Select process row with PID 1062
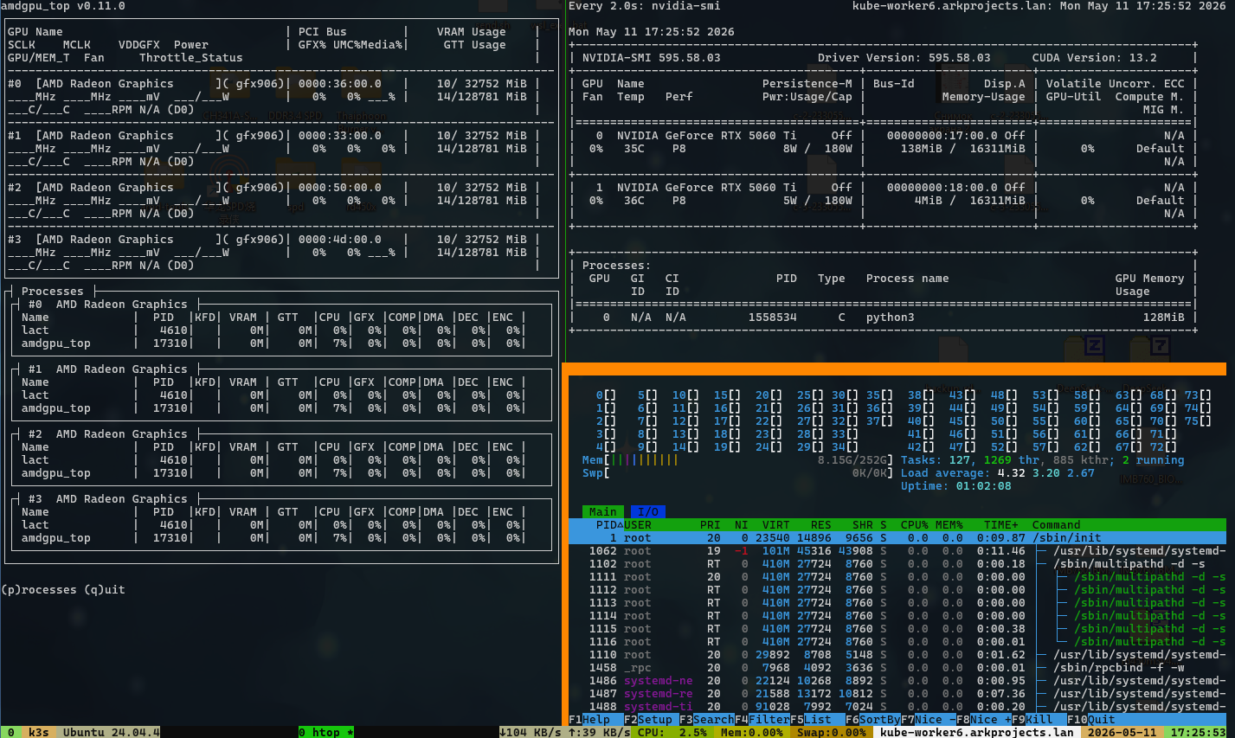 click(897, 551)
